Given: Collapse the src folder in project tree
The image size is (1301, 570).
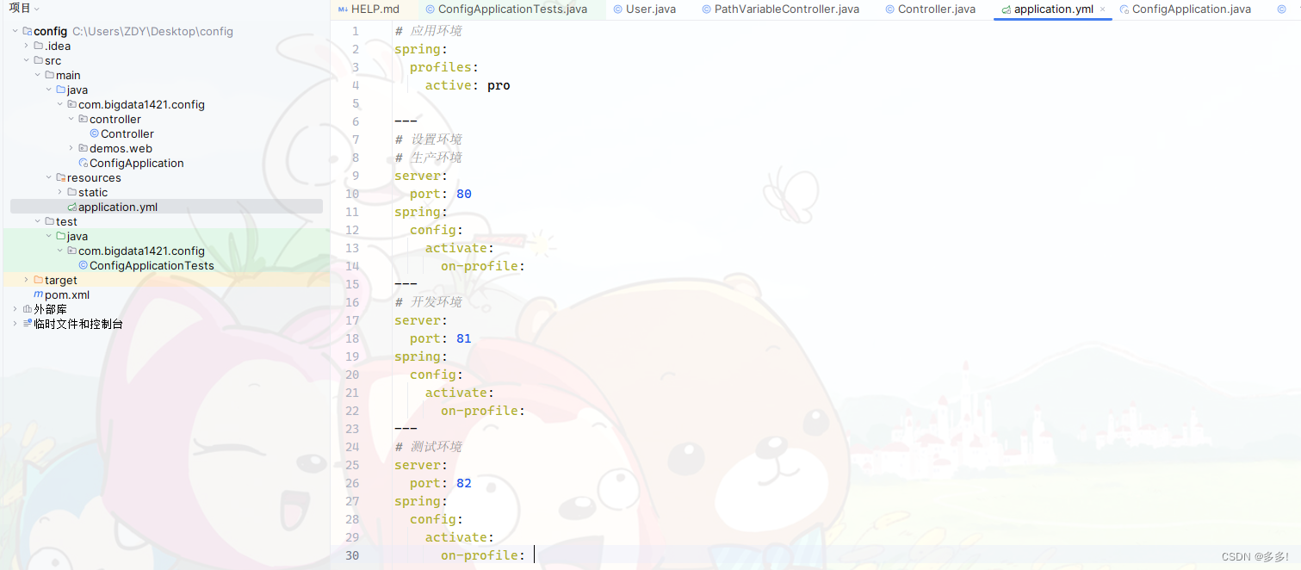Looking at the screenshot, I should pyautogui.click(x=25, y=60).
